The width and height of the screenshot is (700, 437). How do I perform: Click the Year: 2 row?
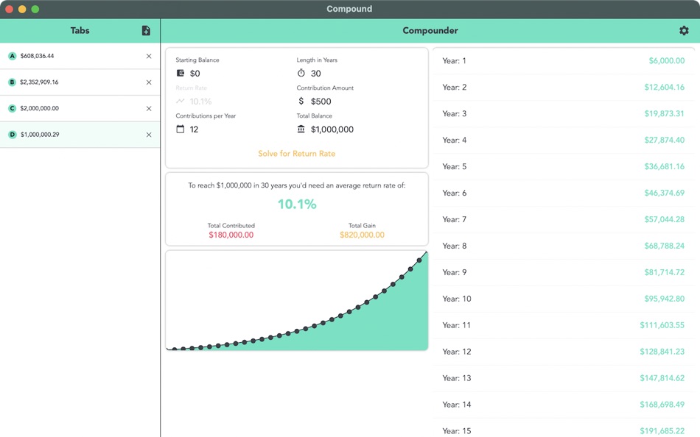point(564,87)
